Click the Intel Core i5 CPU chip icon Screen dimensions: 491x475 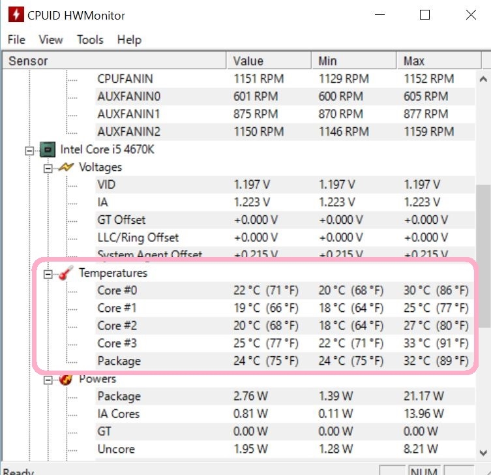(48, 149)
